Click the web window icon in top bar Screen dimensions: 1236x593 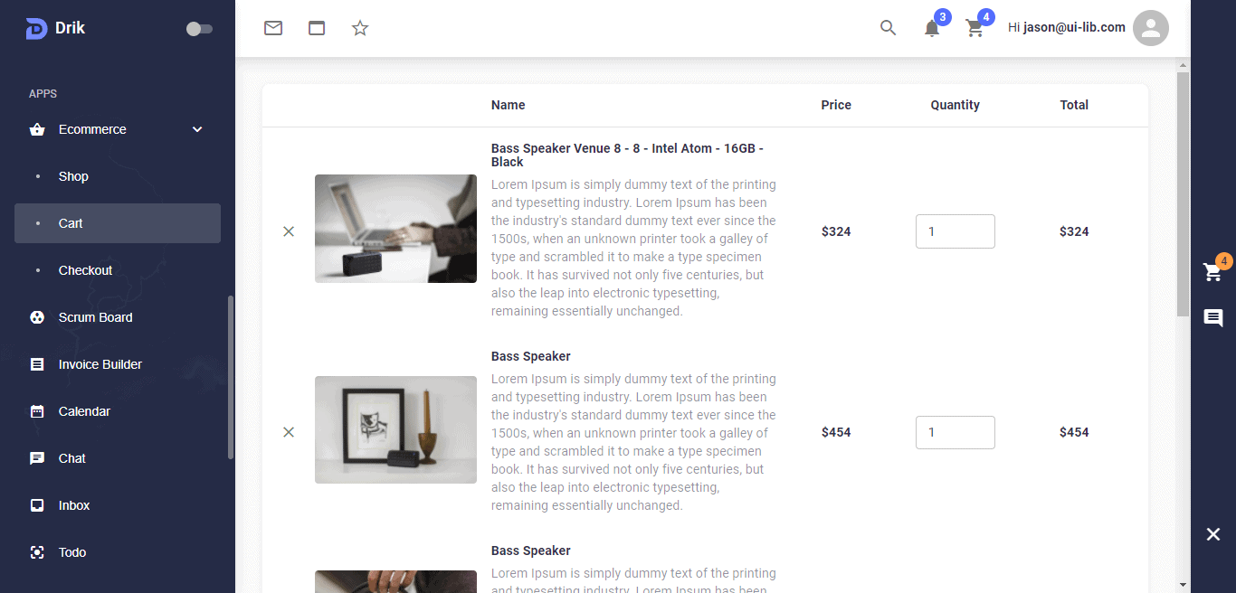317,28
